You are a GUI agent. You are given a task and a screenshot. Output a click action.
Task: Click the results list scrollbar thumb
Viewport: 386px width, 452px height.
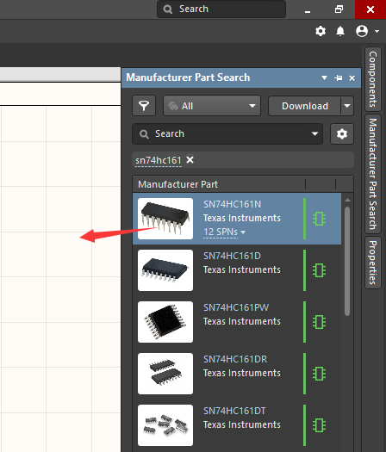[347, 261]
